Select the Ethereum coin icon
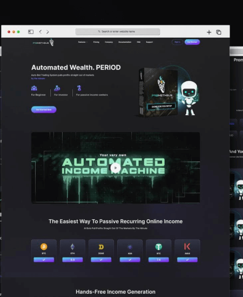 (72, 247)
